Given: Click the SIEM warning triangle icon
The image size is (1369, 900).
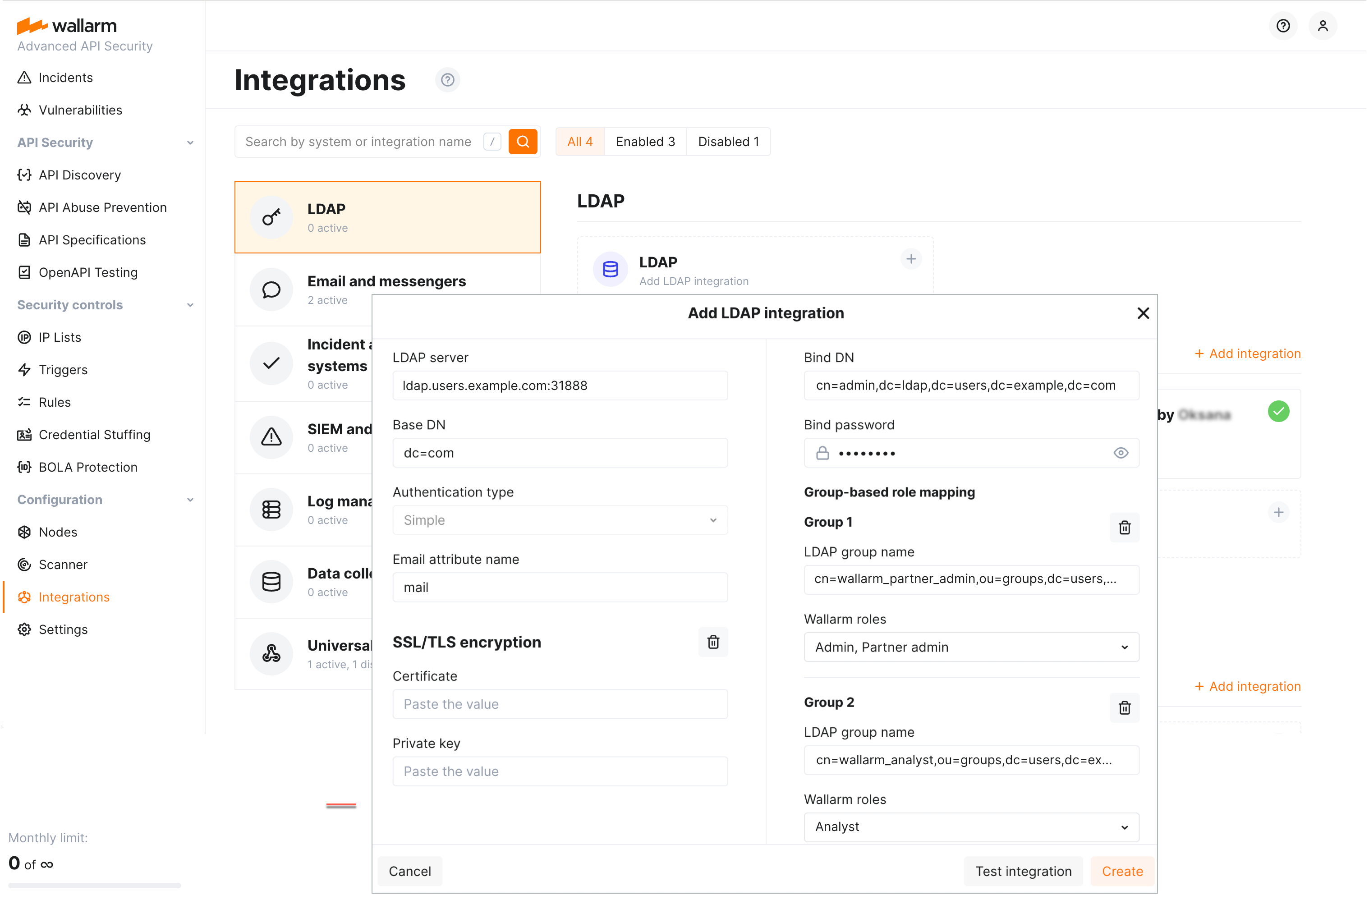Looking at the screenshot, I should 271,437.
